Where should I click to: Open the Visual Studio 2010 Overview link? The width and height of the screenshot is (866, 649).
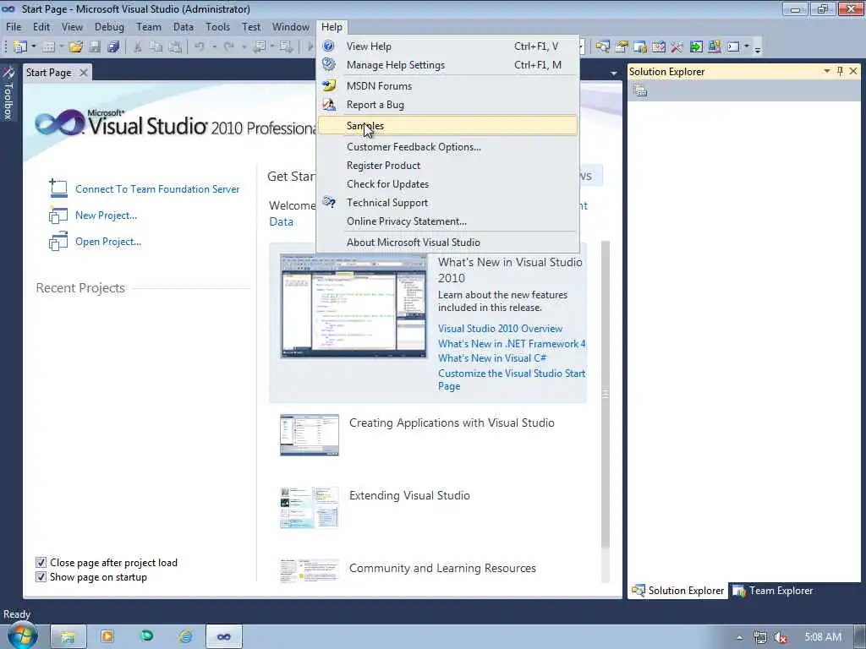500,329
